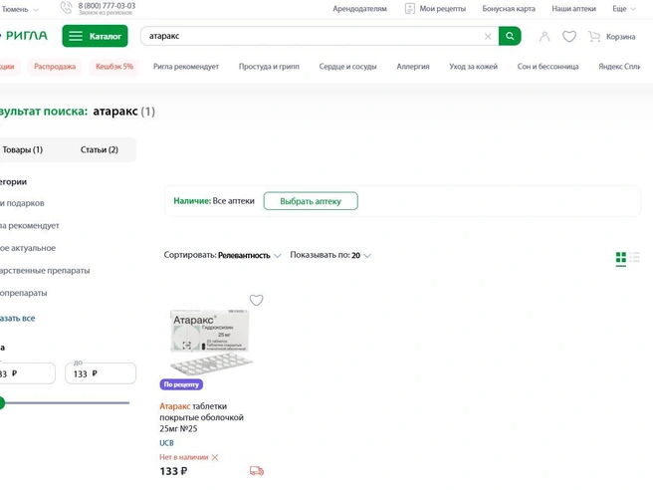
Task: Clear the search field with the X icon
Action: tap(488, 37)
